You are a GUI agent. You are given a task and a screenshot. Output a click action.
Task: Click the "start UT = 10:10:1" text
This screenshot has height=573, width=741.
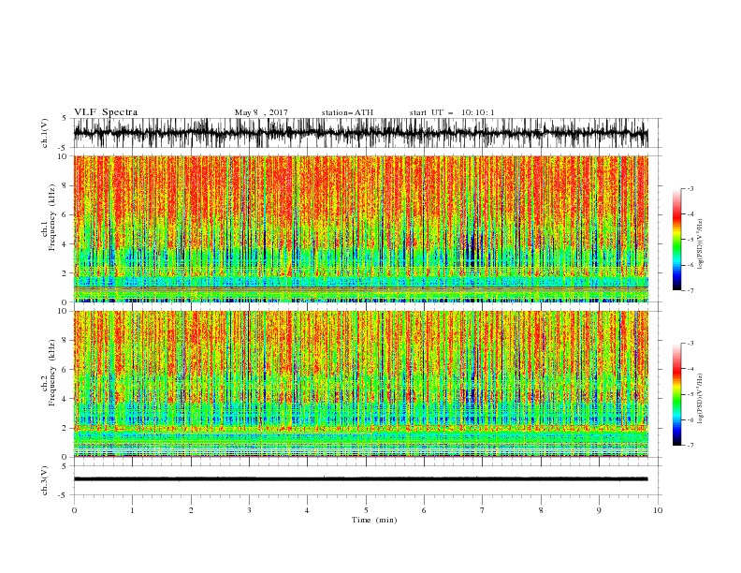(452, 112)
